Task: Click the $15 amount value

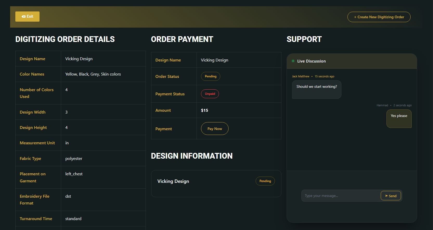Action: tap(204, 110)
